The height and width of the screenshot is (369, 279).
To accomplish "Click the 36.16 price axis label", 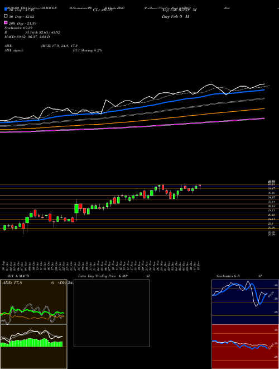I will (271, 193).
